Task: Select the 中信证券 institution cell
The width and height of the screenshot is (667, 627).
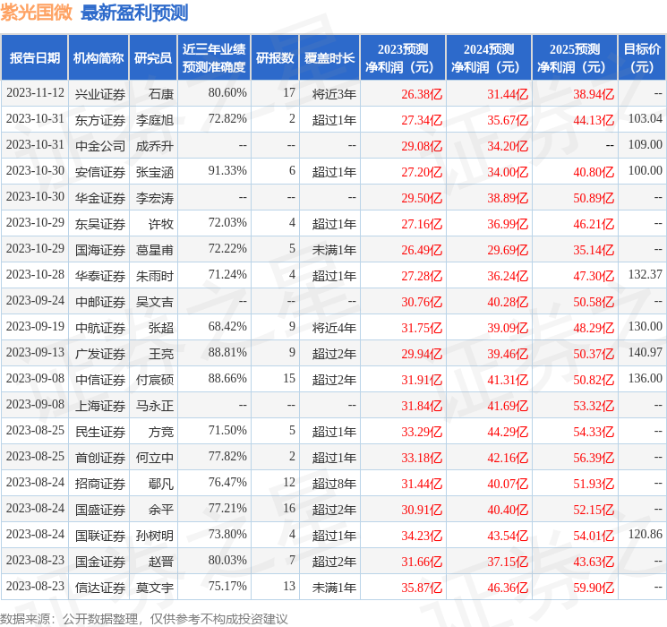Action: click(100, 380)
